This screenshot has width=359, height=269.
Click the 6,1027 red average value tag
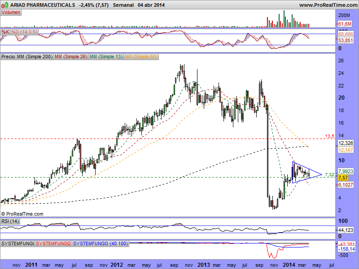pos(346,185)
